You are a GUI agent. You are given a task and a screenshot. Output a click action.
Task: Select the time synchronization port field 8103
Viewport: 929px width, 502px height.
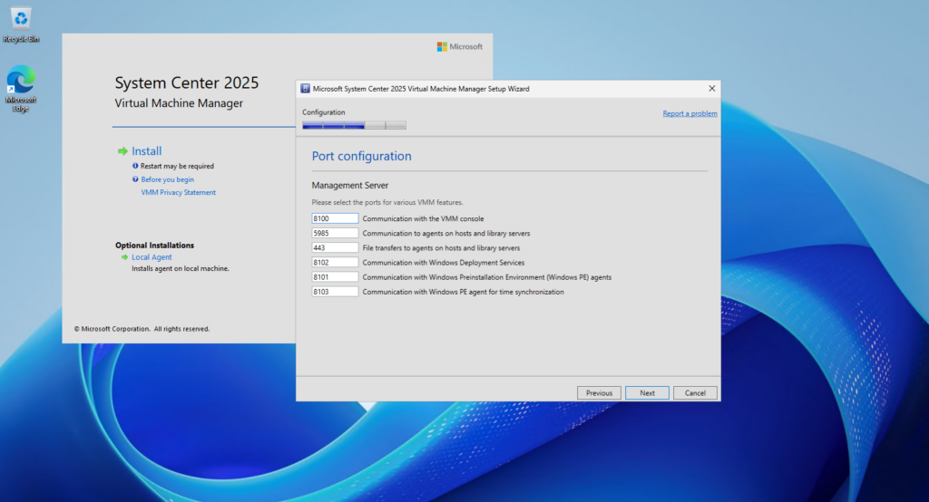click(x=335, y=292)
